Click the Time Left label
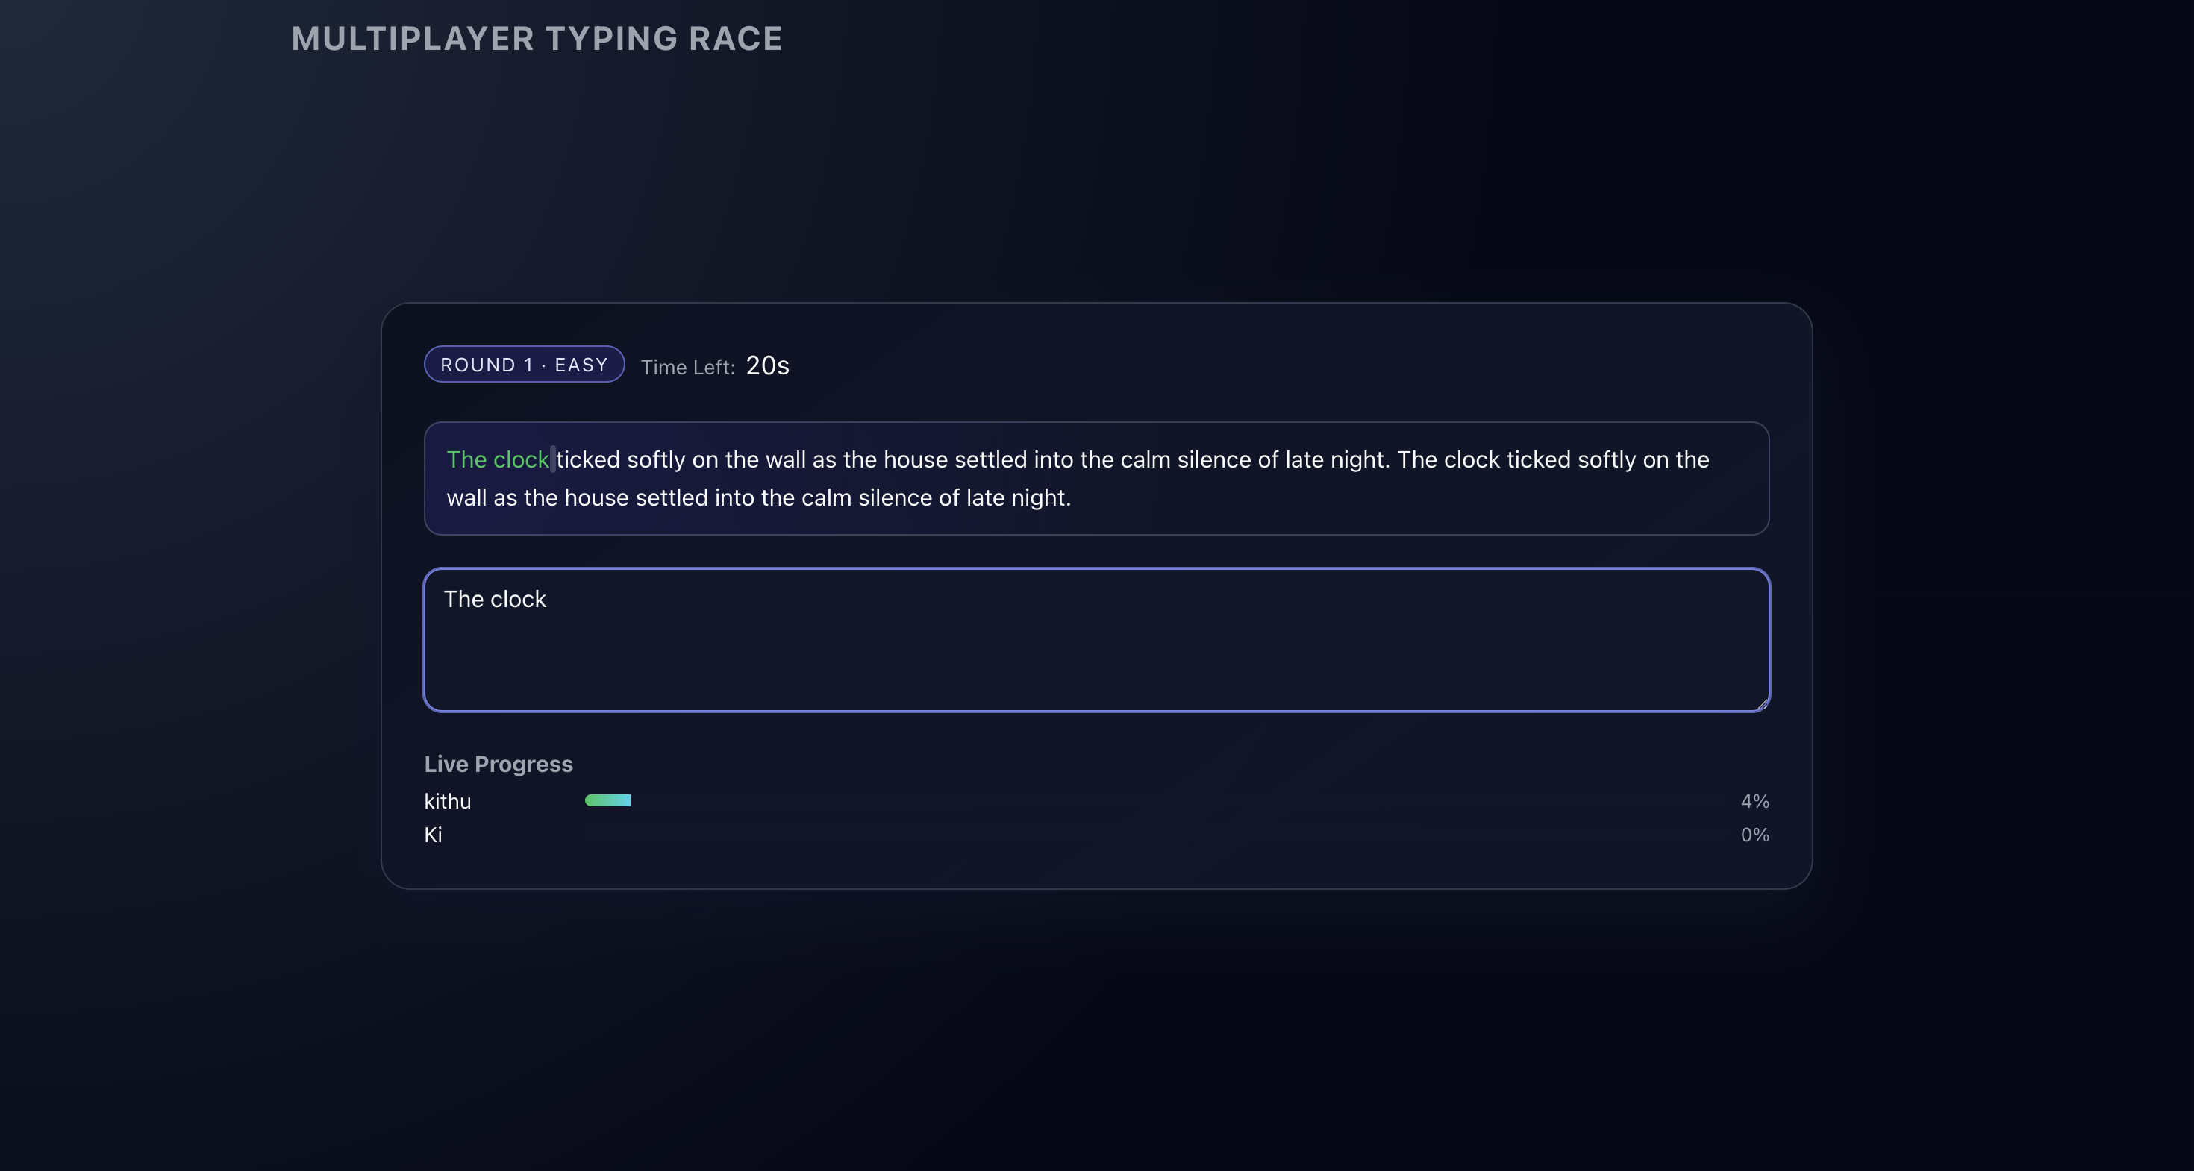 tap(687, 367)
